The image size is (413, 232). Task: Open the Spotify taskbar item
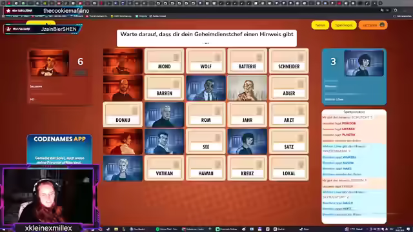click(166, 229)
